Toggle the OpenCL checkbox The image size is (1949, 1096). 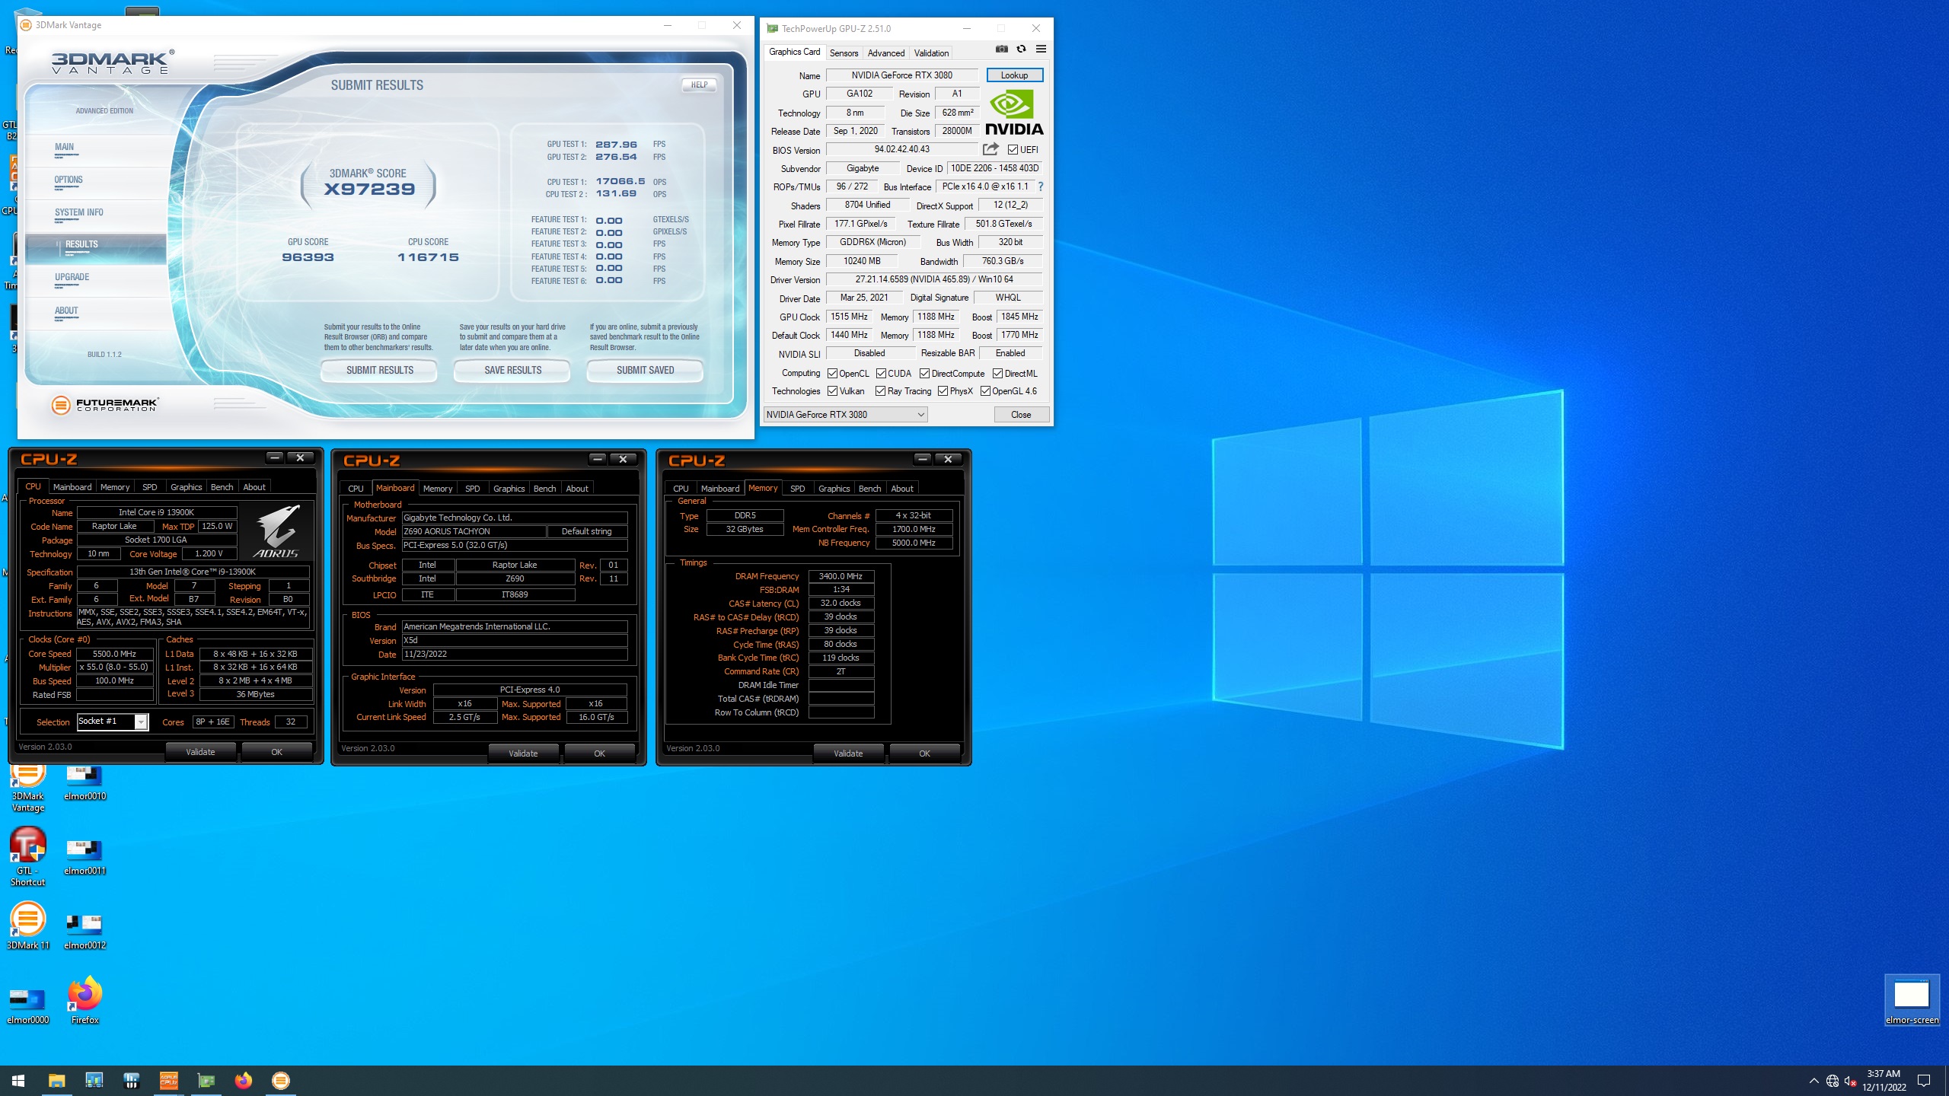click(x=833, y=374)
